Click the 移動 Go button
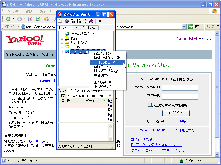This screenshot has width=221, height=165. click(195, 27)
